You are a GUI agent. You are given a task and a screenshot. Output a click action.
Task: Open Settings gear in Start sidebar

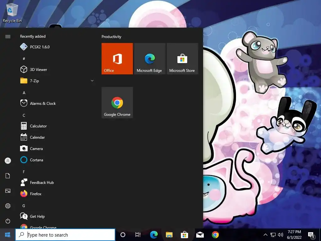click(8, 206)
